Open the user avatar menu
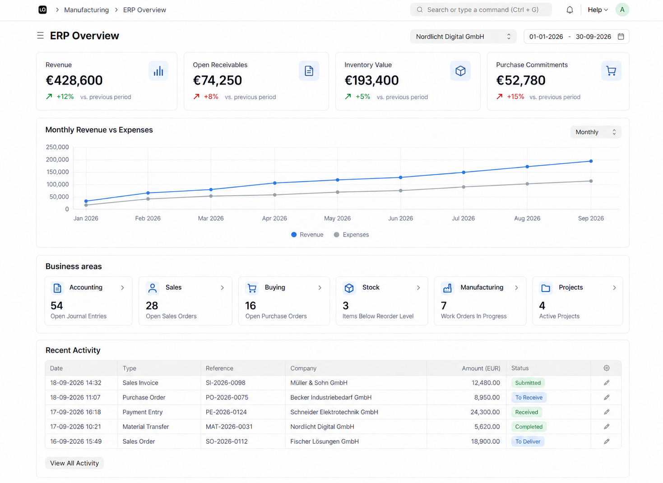 coord(622,10)
